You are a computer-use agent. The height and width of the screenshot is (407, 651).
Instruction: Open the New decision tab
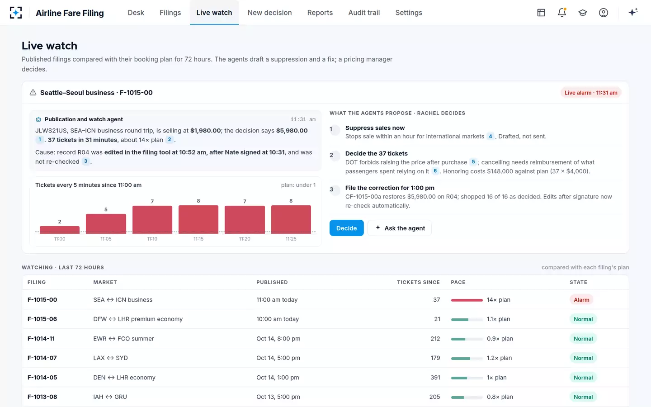point(270,13)
